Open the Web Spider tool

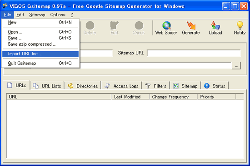166,28
